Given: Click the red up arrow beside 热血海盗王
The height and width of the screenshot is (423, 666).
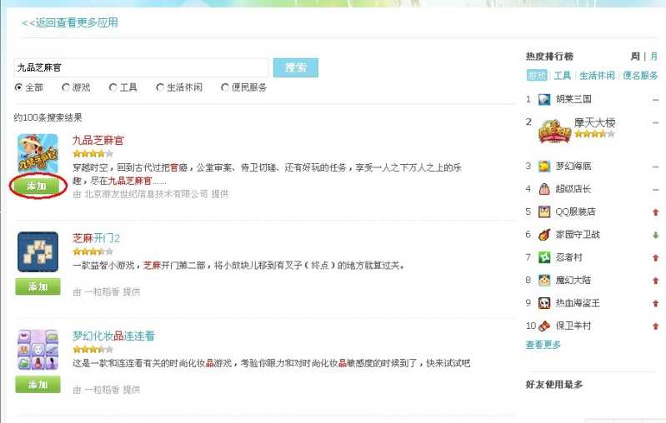Looking at the screenshot, I should click(x=655, y=303).
